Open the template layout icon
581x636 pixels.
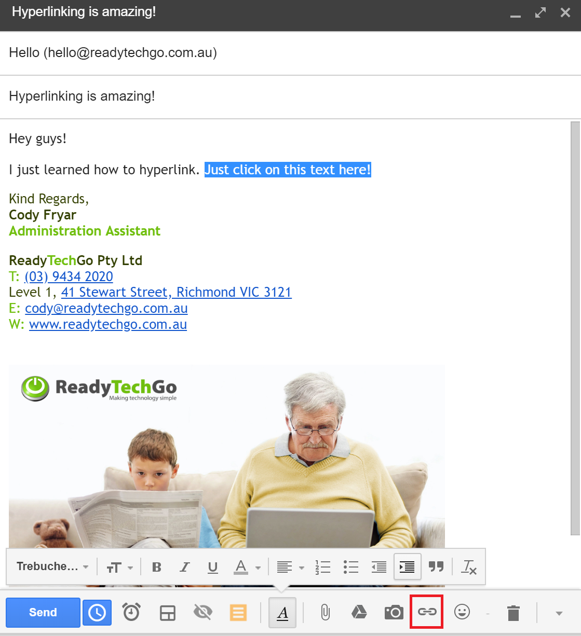(167, 613)
